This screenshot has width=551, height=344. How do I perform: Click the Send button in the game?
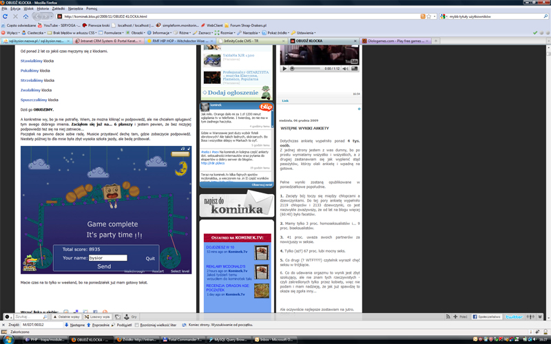(x=104, y=266)
